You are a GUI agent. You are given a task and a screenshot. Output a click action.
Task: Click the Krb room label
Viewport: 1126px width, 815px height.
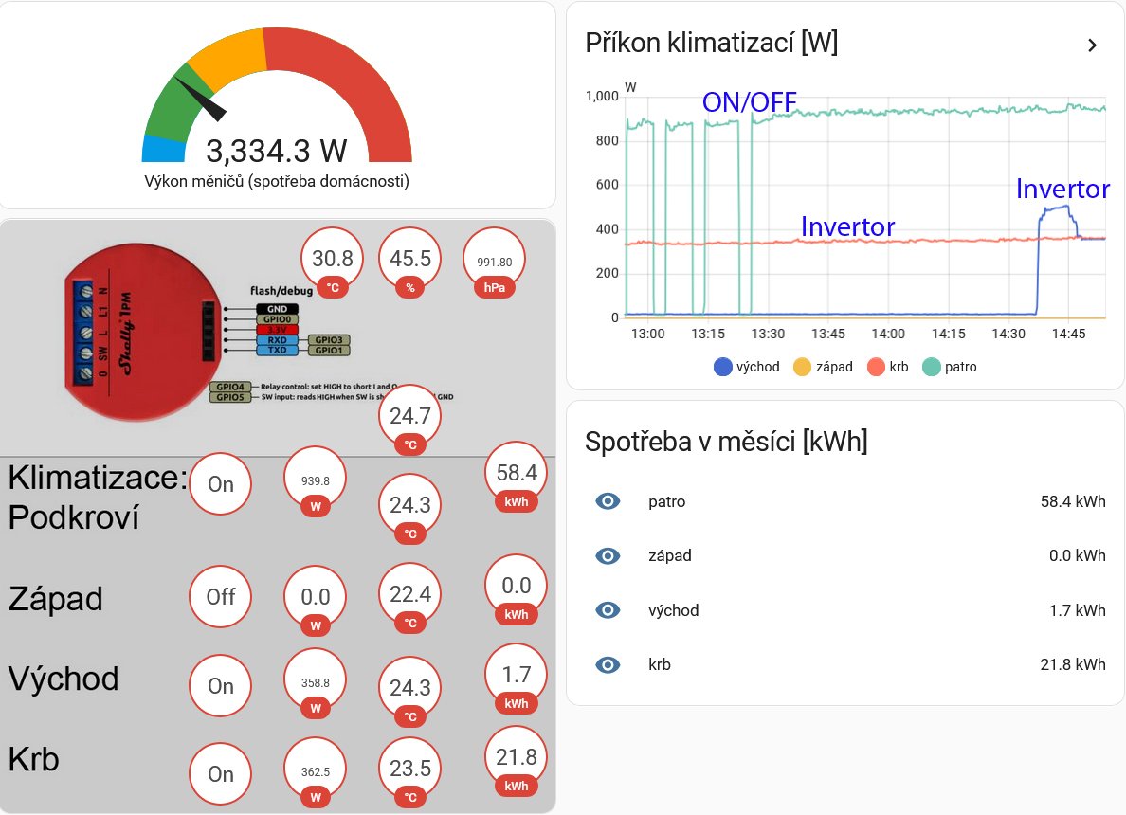[33, 759]
